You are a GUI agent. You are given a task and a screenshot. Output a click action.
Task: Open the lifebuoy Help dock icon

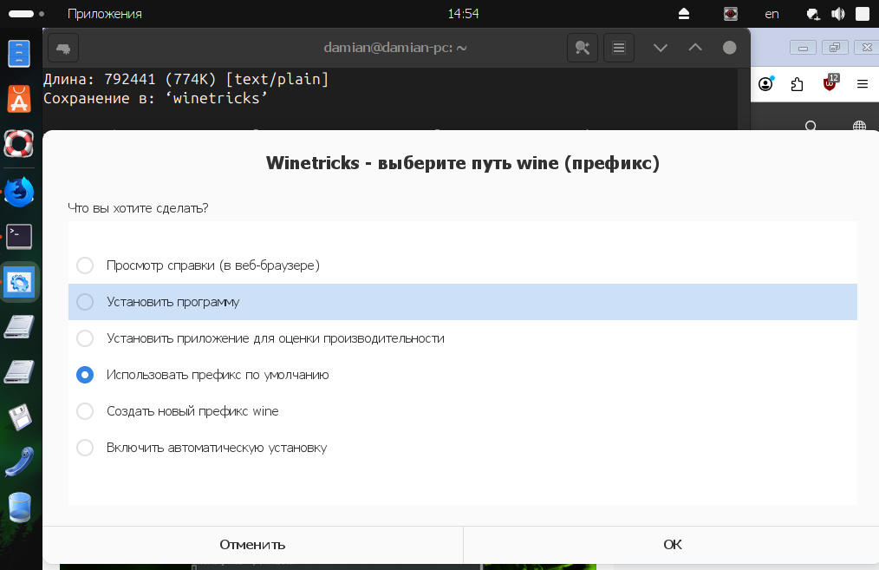pyautogui.click(x=19, y=144)
